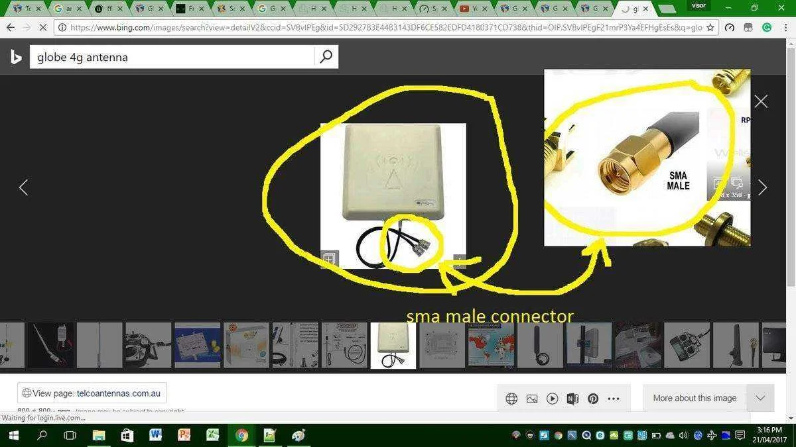Open Task View from the taskbar

point(70,435)
